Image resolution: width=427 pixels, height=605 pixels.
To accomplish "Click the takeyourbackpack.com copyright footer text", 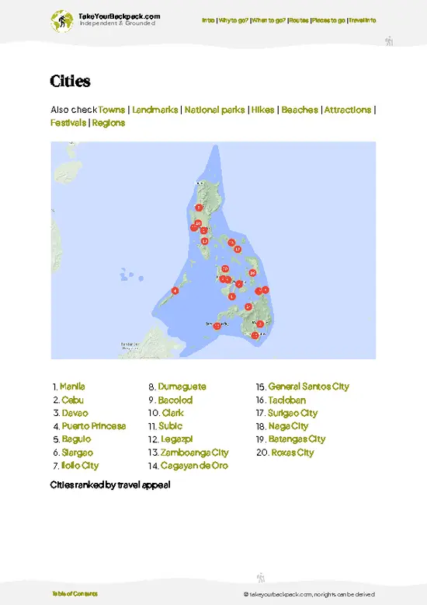I will (309, 594).
